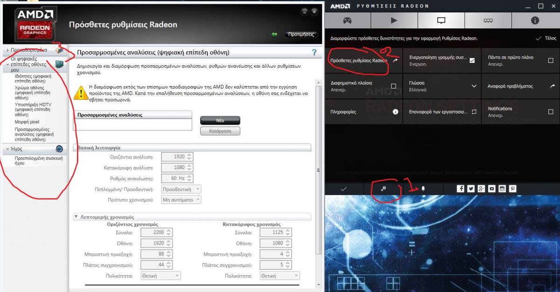The width and height of the screenshot is (560, 292).
Task: Select Ιδιότητες (ψηφιακή επίπεδη οθόνη) in sidebar
Action: (33, 78)
